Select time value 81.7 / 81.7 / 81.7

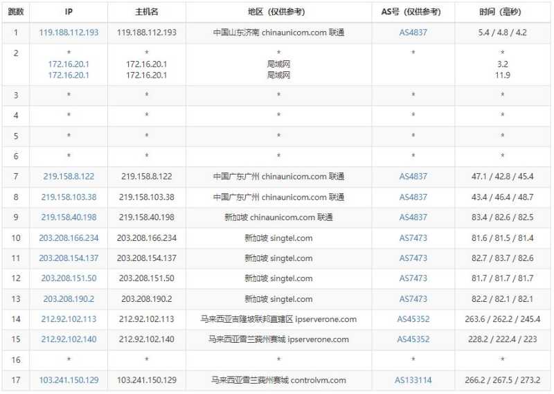pyautogui.click(x=503, y=278)
